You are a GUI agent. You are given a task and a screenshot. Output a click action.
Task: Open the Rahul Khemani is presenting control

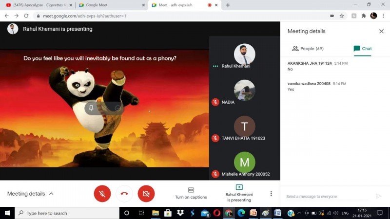239,193
